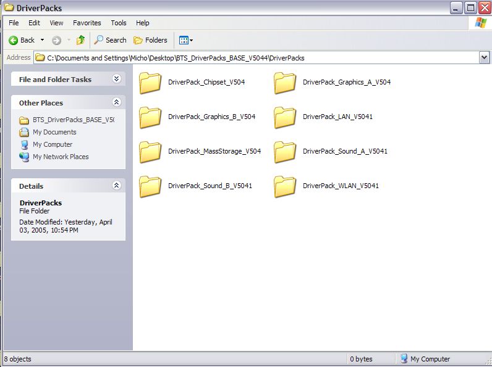The height and width of the screenshot is (367, 492).
Task: Click the Details header text
Action: point(31,186)
